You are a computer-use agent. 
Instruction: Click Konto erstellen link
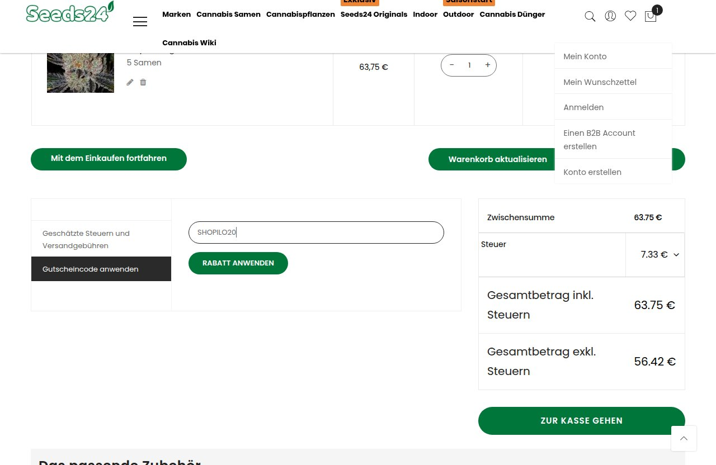tap(613, 172)
